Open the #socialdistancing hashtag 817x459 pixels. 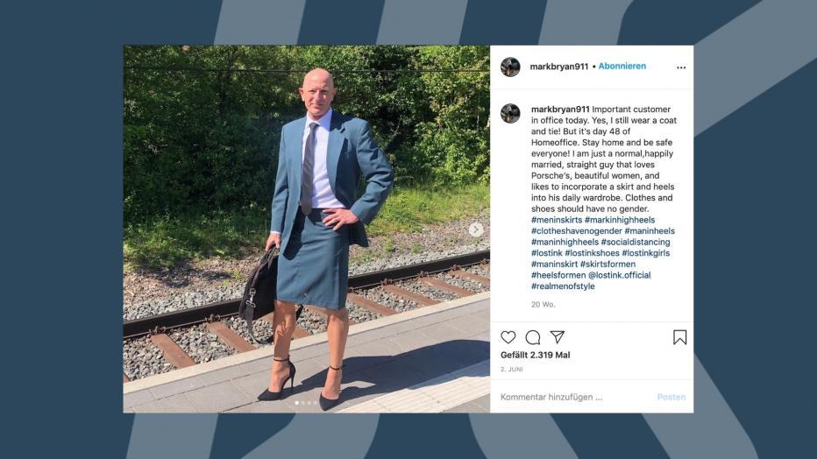pos(636,242)
